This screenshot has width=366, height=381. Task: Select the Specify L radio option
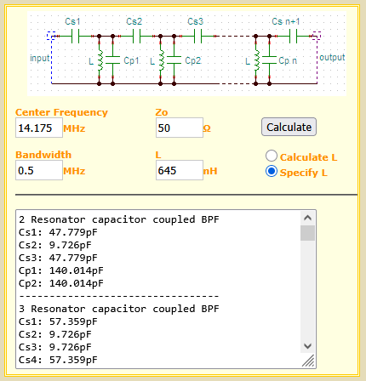(x=272, y=172)
